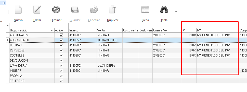Image resolution: width=247 pixels, height=92 pixels.
Task: Click the IVA column header
Action: (218, 30)
